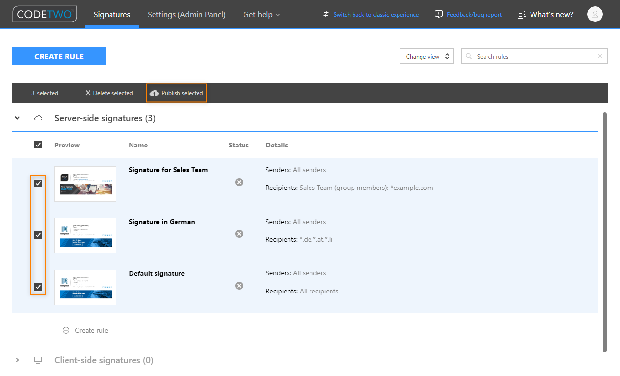Click into the Search rules field
This screenshot has height=376, width=620.
[x=534, y=56]
